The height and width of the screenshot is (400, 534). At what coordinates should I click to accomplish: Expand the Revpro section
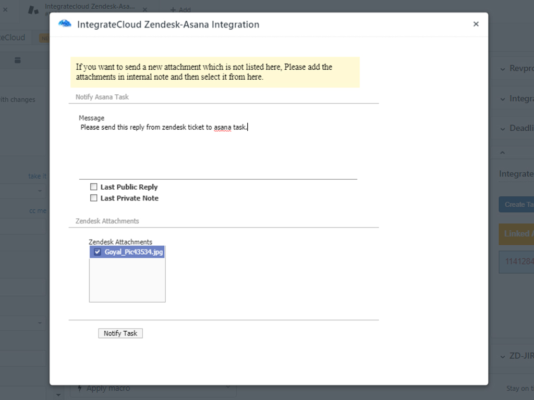click(502, 68)
